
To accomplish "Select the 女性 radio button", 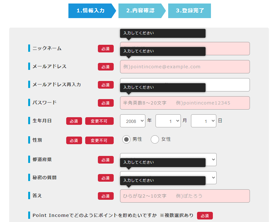I will (x=155, y=140).
